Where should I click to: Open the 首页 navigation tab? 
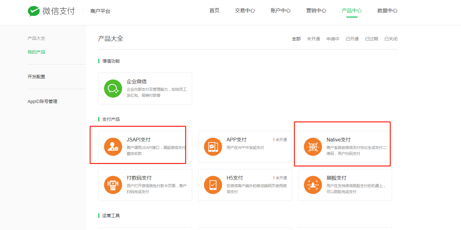click(214, 11)
